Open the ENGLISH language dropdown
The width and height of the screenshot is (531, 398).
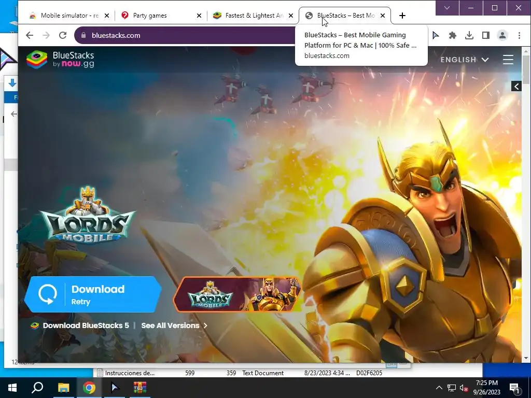pyautogui.click(x=465, y=60)
